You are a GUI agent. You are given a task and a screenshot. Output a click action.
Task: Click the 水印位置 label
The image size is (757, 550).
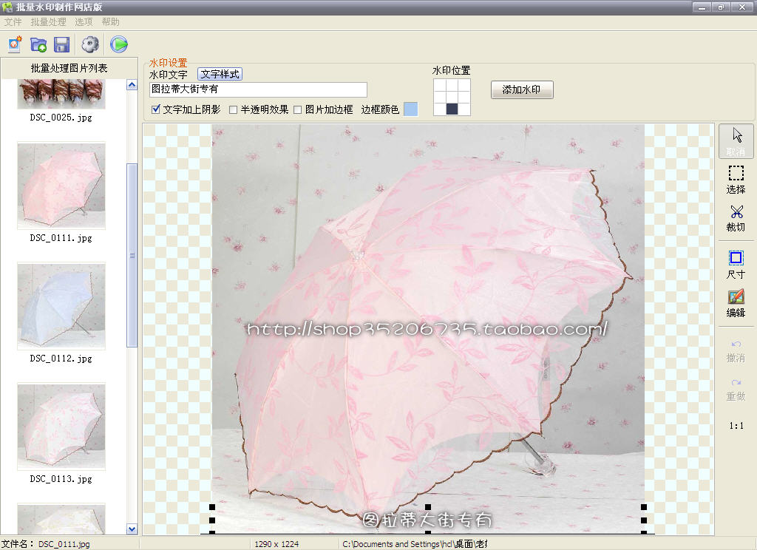(452, 70)
